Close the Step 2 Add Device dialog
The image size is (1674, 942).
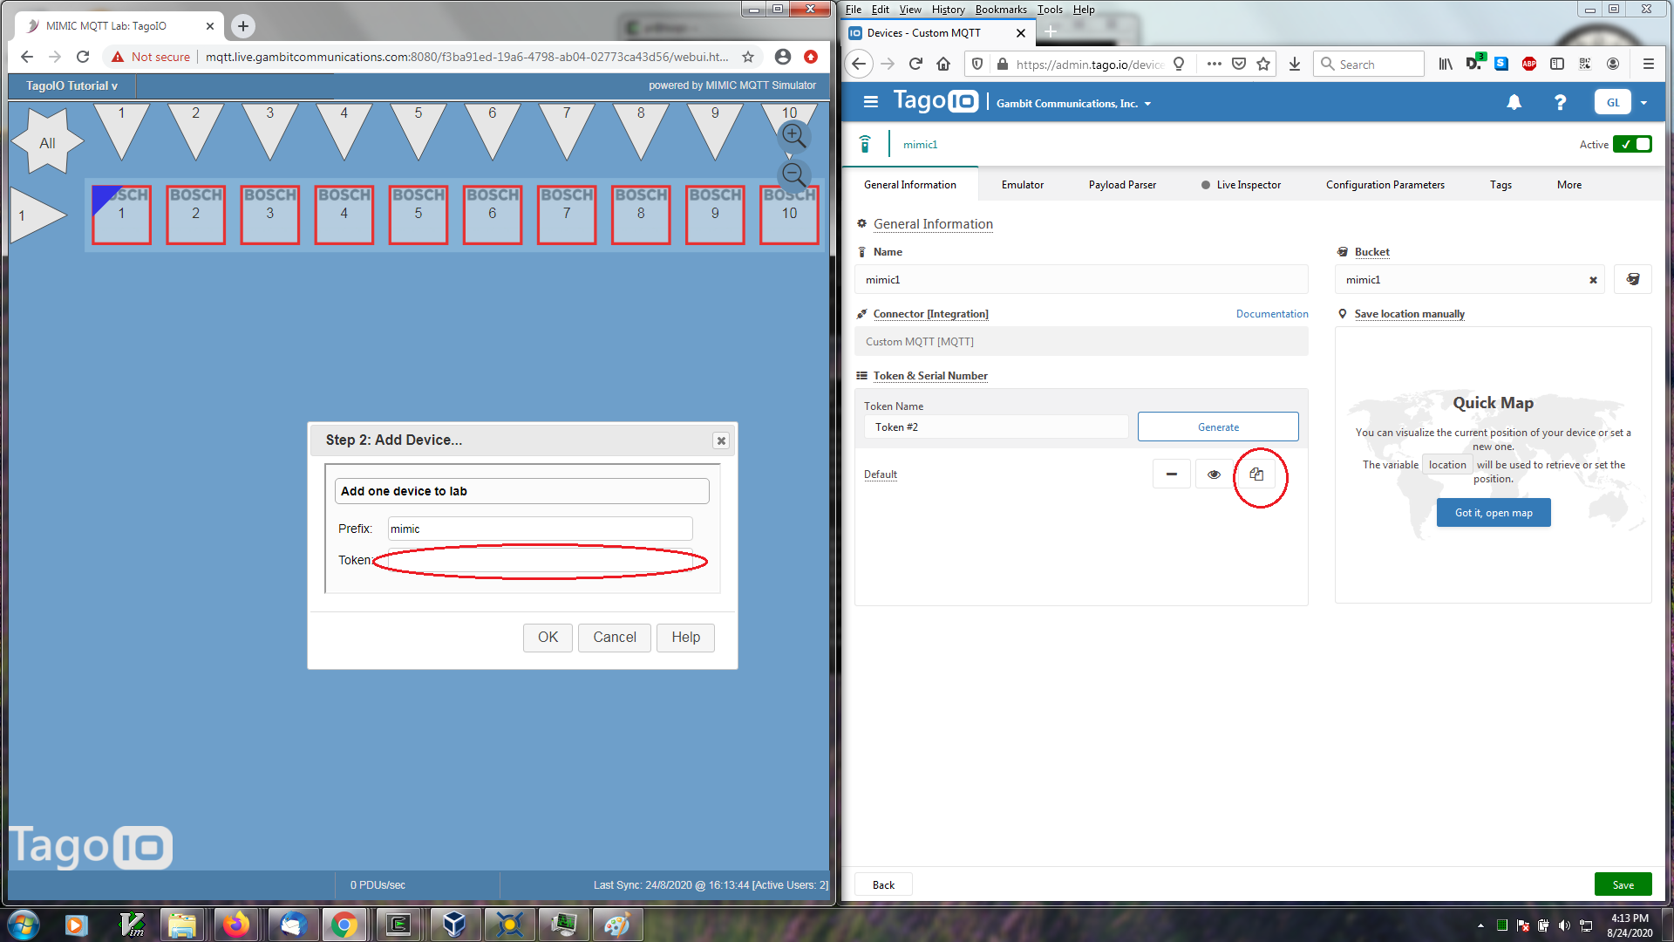pyautogui.click(x=721, y=440)
